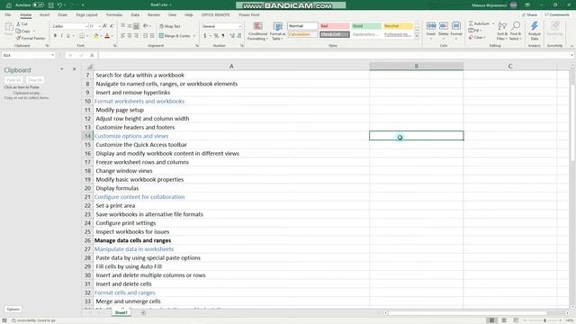Click the Save icon in the title bar
The image size is (576, 324).
pyautogui.click(x=51, y=5)
